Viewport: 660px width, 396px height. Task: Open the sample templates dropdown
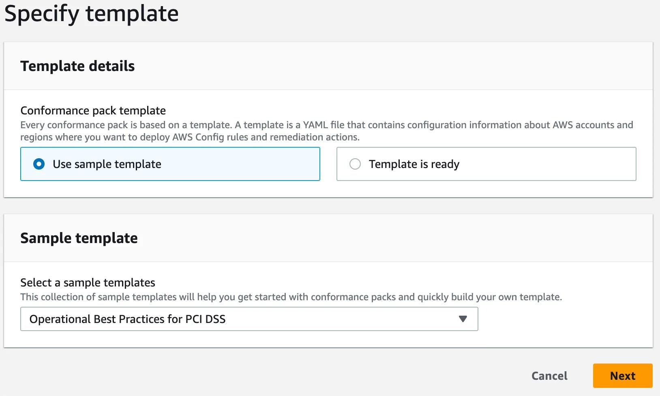point(249,319)
